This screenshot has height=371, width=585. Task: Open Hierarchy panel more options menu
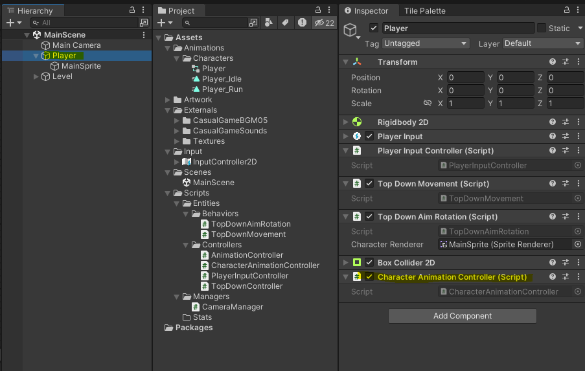click(143, 10)
